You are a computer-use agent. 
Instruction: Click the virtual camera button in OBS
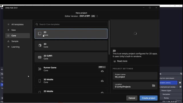point(169,87)
